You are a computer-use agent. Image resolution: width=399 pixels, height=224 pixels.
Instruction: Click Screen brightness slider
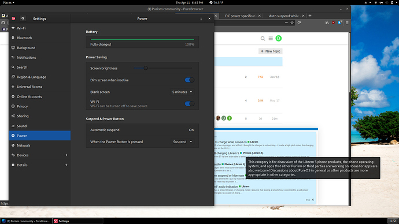[x=163, y=68]
